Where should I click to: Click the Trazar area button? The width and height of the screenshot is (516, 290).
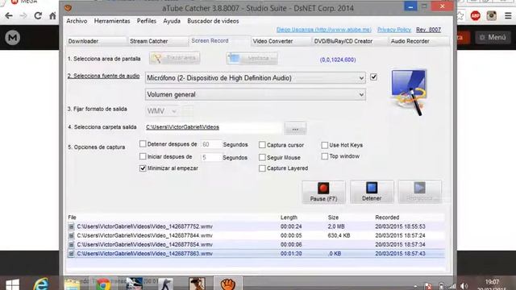(174, 58)
